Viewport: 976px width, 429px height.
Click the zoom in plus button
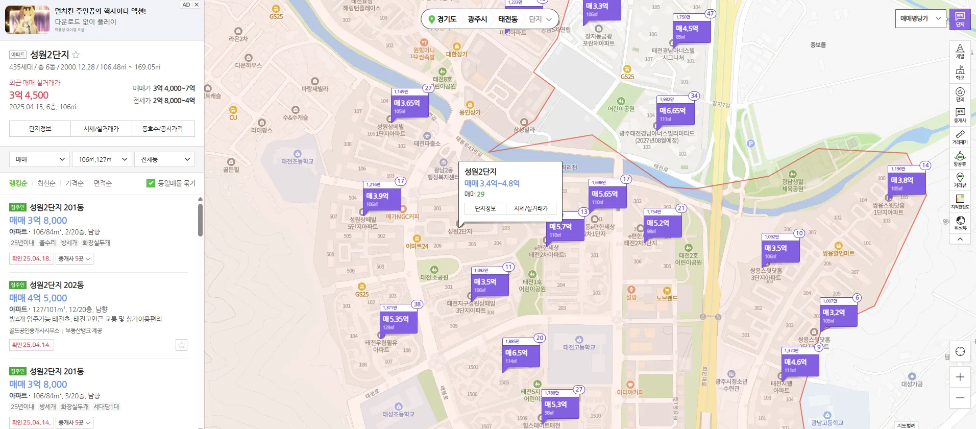click(960, 377)
